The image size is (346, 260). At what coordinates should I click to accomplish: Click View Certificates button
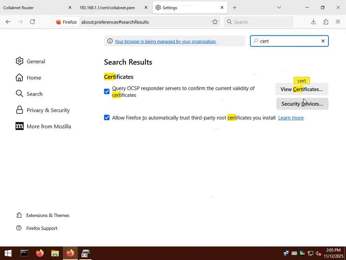(x=302, y=89)
